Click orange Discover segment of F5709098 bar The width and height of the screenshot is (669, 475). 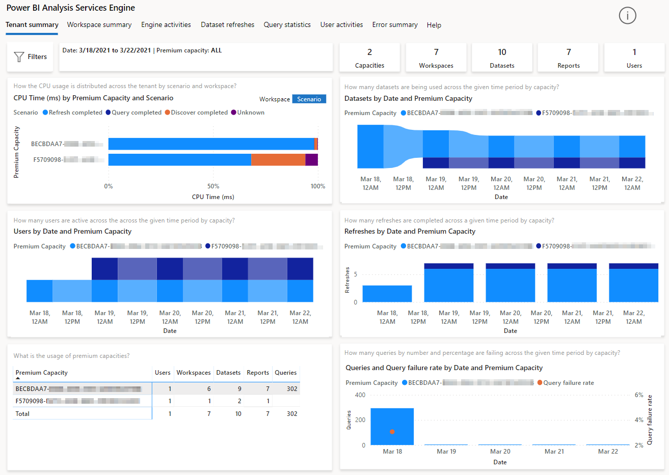point(278,160)
